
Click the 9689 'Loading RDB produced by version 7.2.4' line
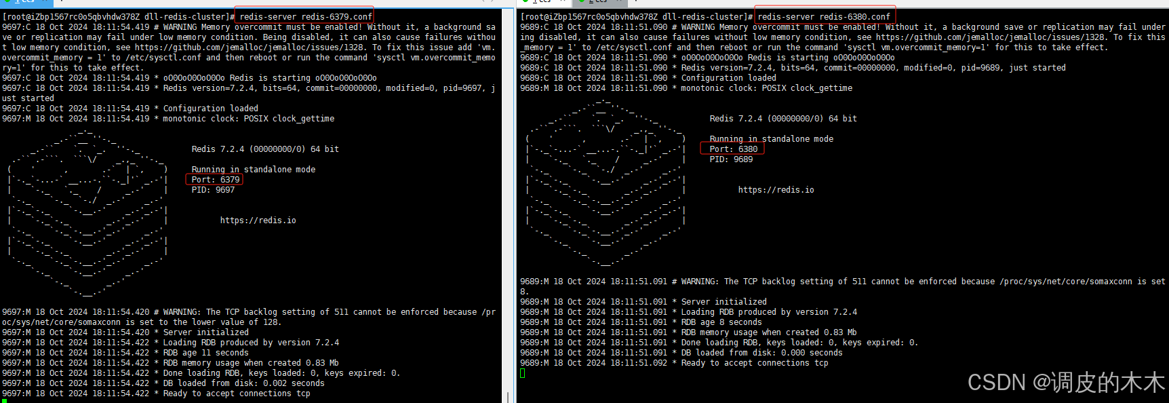688,312
